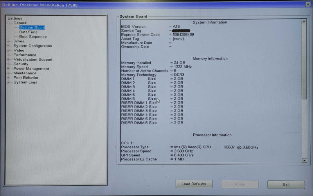The image size is (313, 196).
Task: Expand the Power Management node
Action: click(x=8, y=69)
